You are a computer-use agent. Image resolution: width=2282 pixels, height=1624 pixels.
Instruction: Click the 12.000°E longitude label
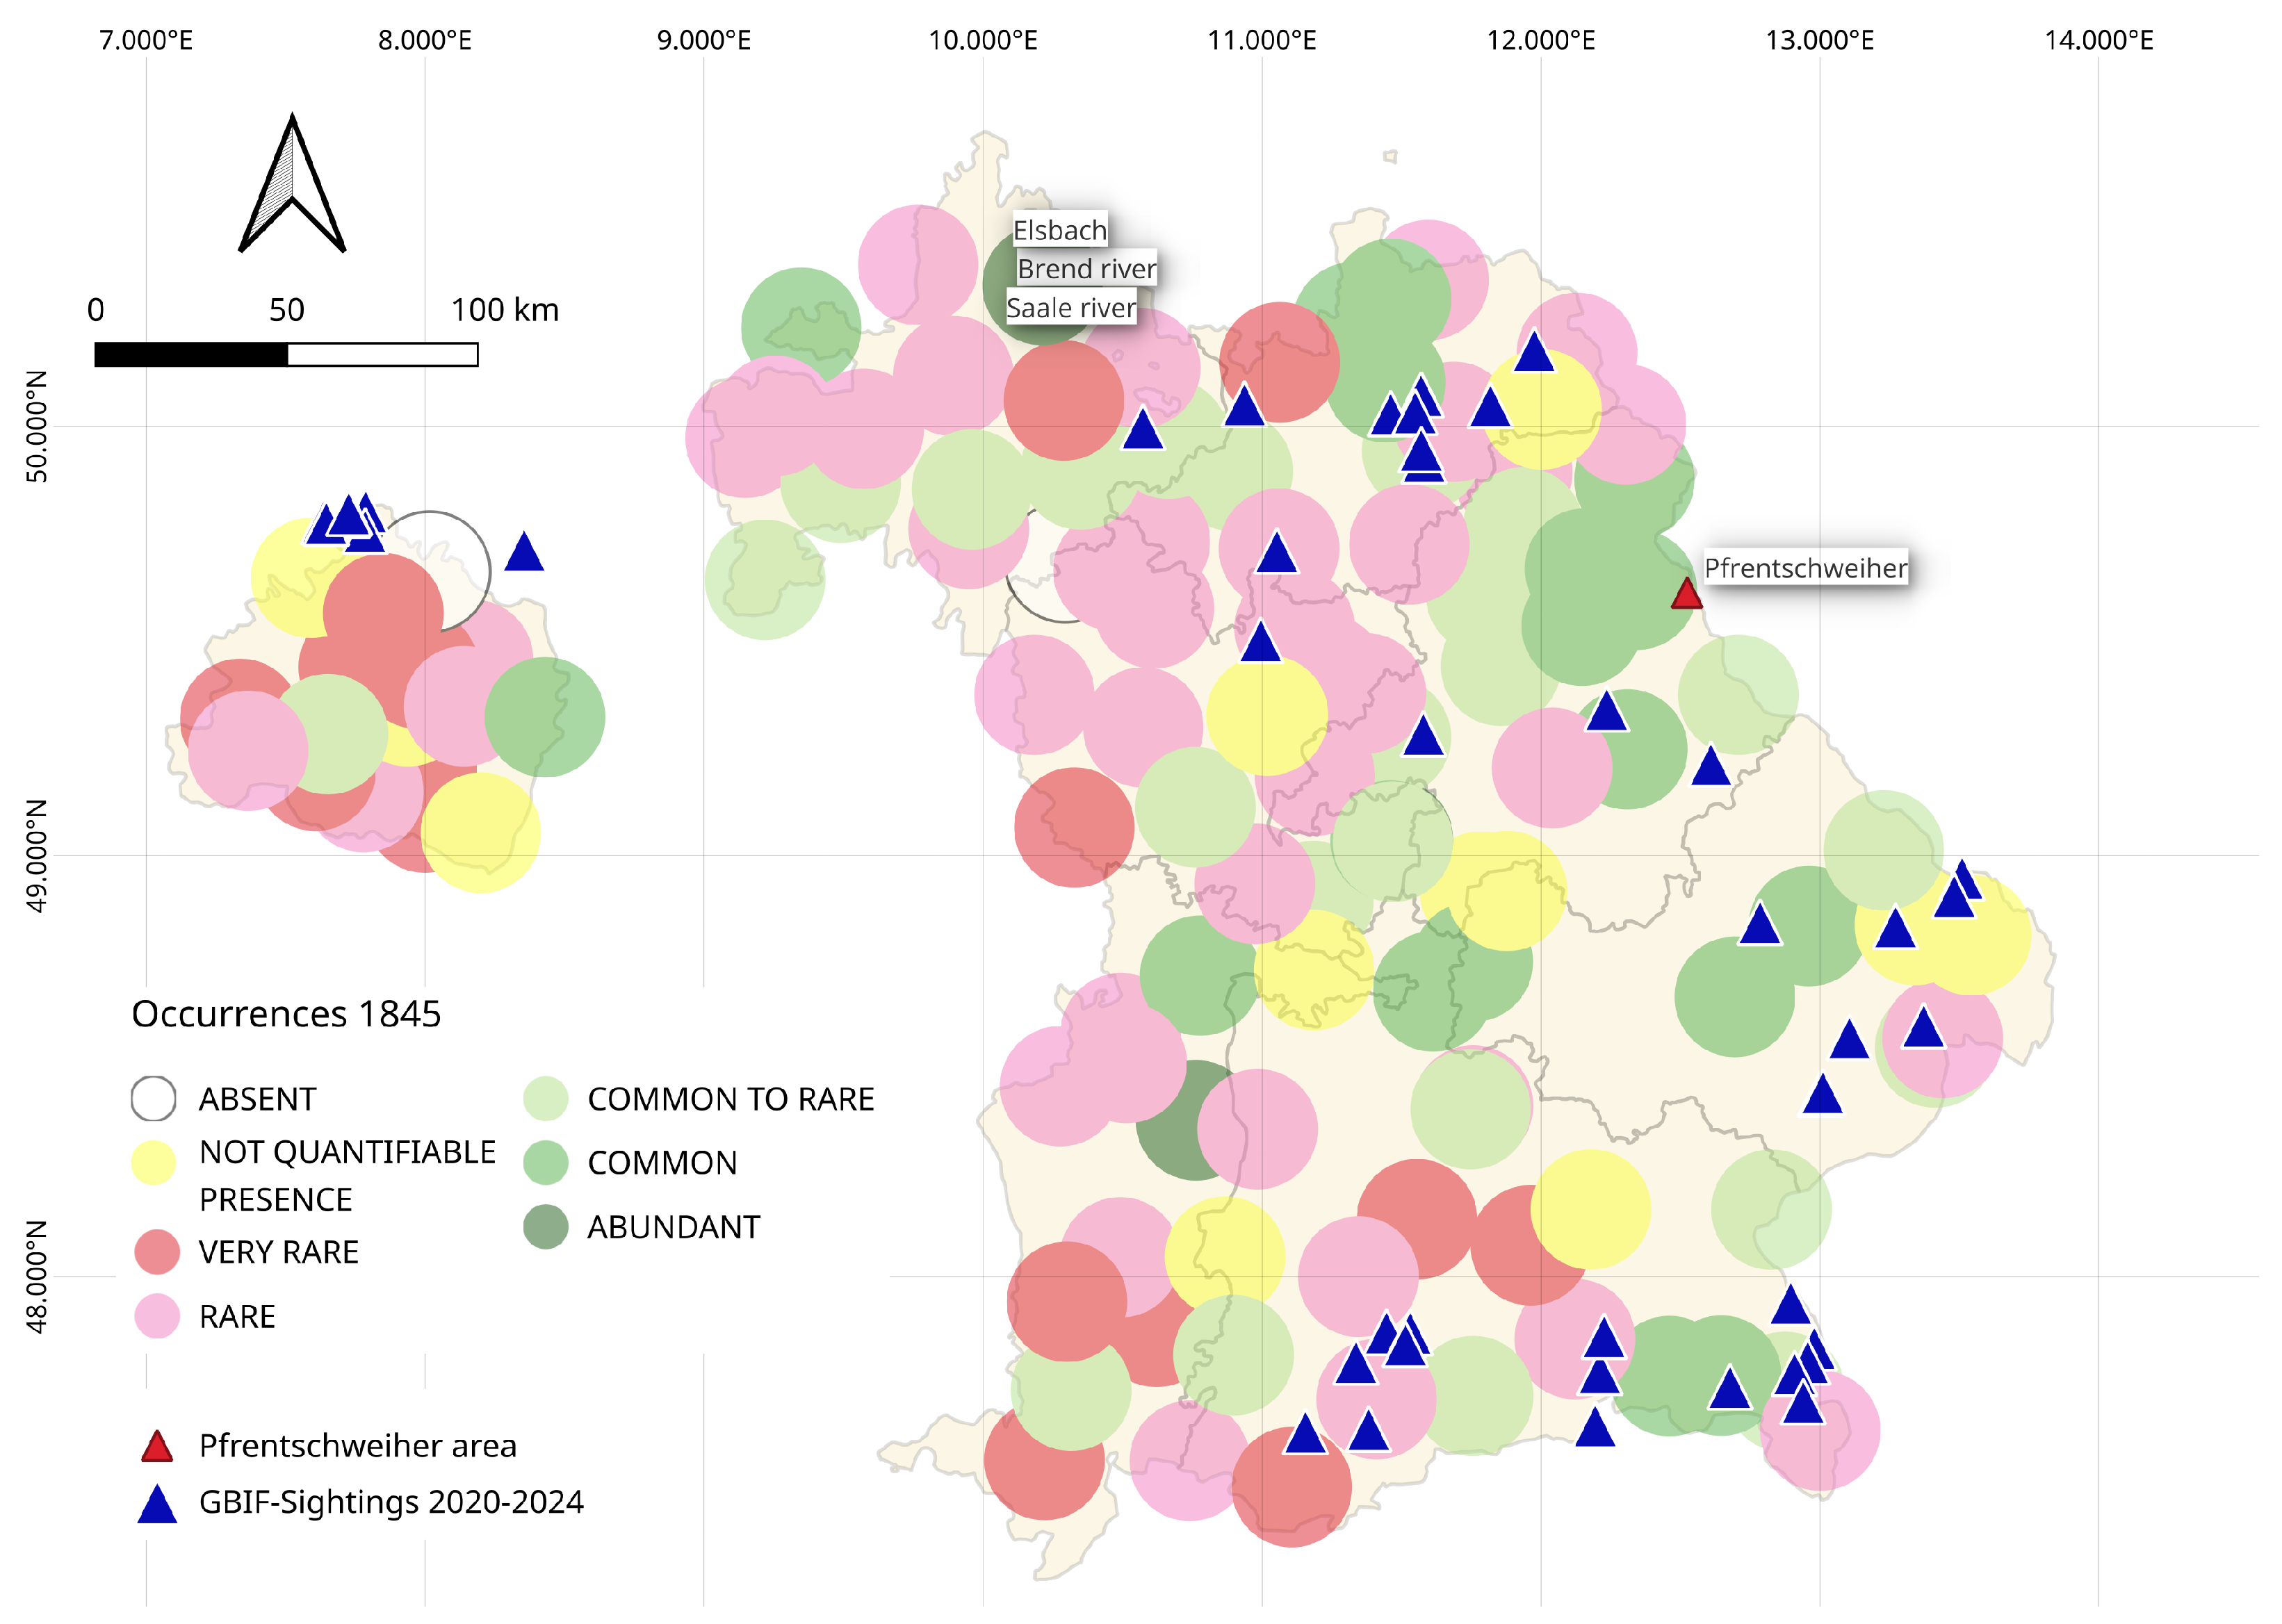(1541, 40)
